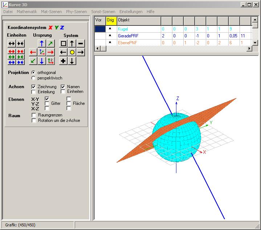Viewport: 261px width, 230px height.
Task: Open the Einstellungen menu
Action: tap(131, 12)
